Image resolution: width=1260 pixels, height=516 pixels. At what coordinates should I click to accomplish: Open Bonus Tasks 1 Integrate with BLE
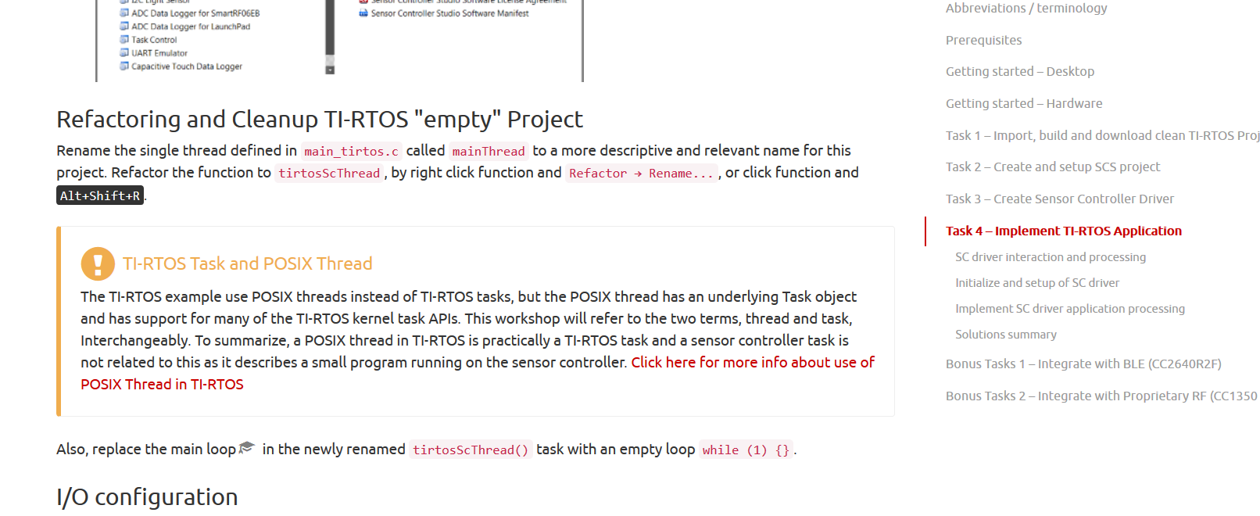coord(1083,364)
